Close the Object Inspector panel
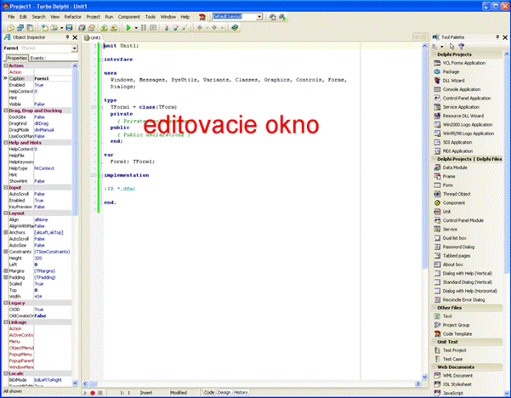The image size is (511, 398). (x=75, y=37)
